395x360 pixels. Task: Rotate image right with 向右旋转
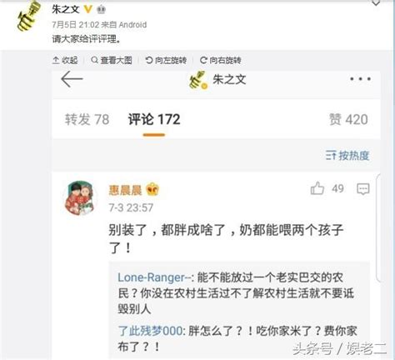point(221,60)
